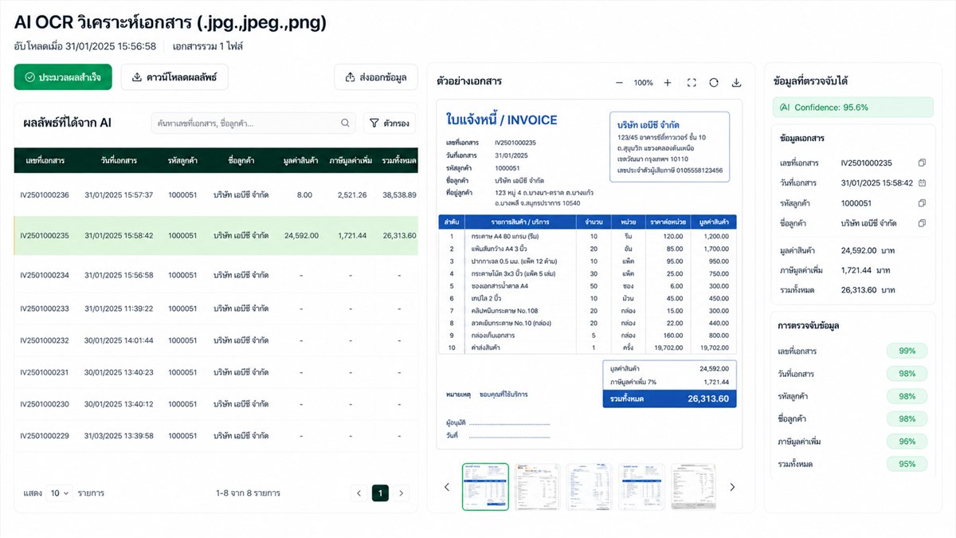The image size is (956, 538).
Task: Go to previous page of results table
Action: click(x=360, y=493)
